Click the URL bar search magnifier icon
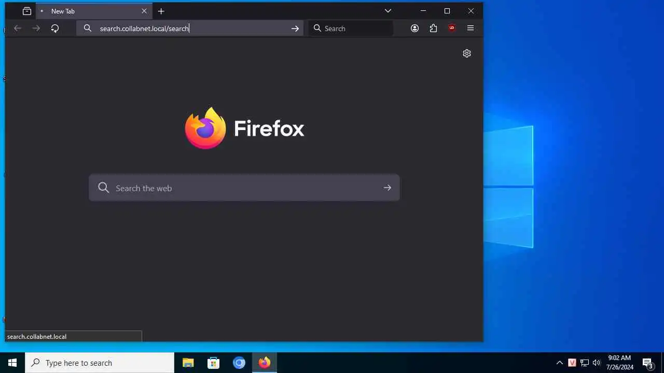This screenshot has height=373, width=664. (88, 28)
